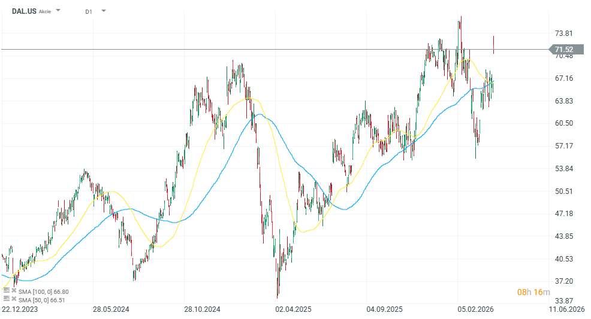Viewport: 591px width, 319px height.
Task: Click the 28.10.2024 date axis label
Action: click(x=202, y=309)
